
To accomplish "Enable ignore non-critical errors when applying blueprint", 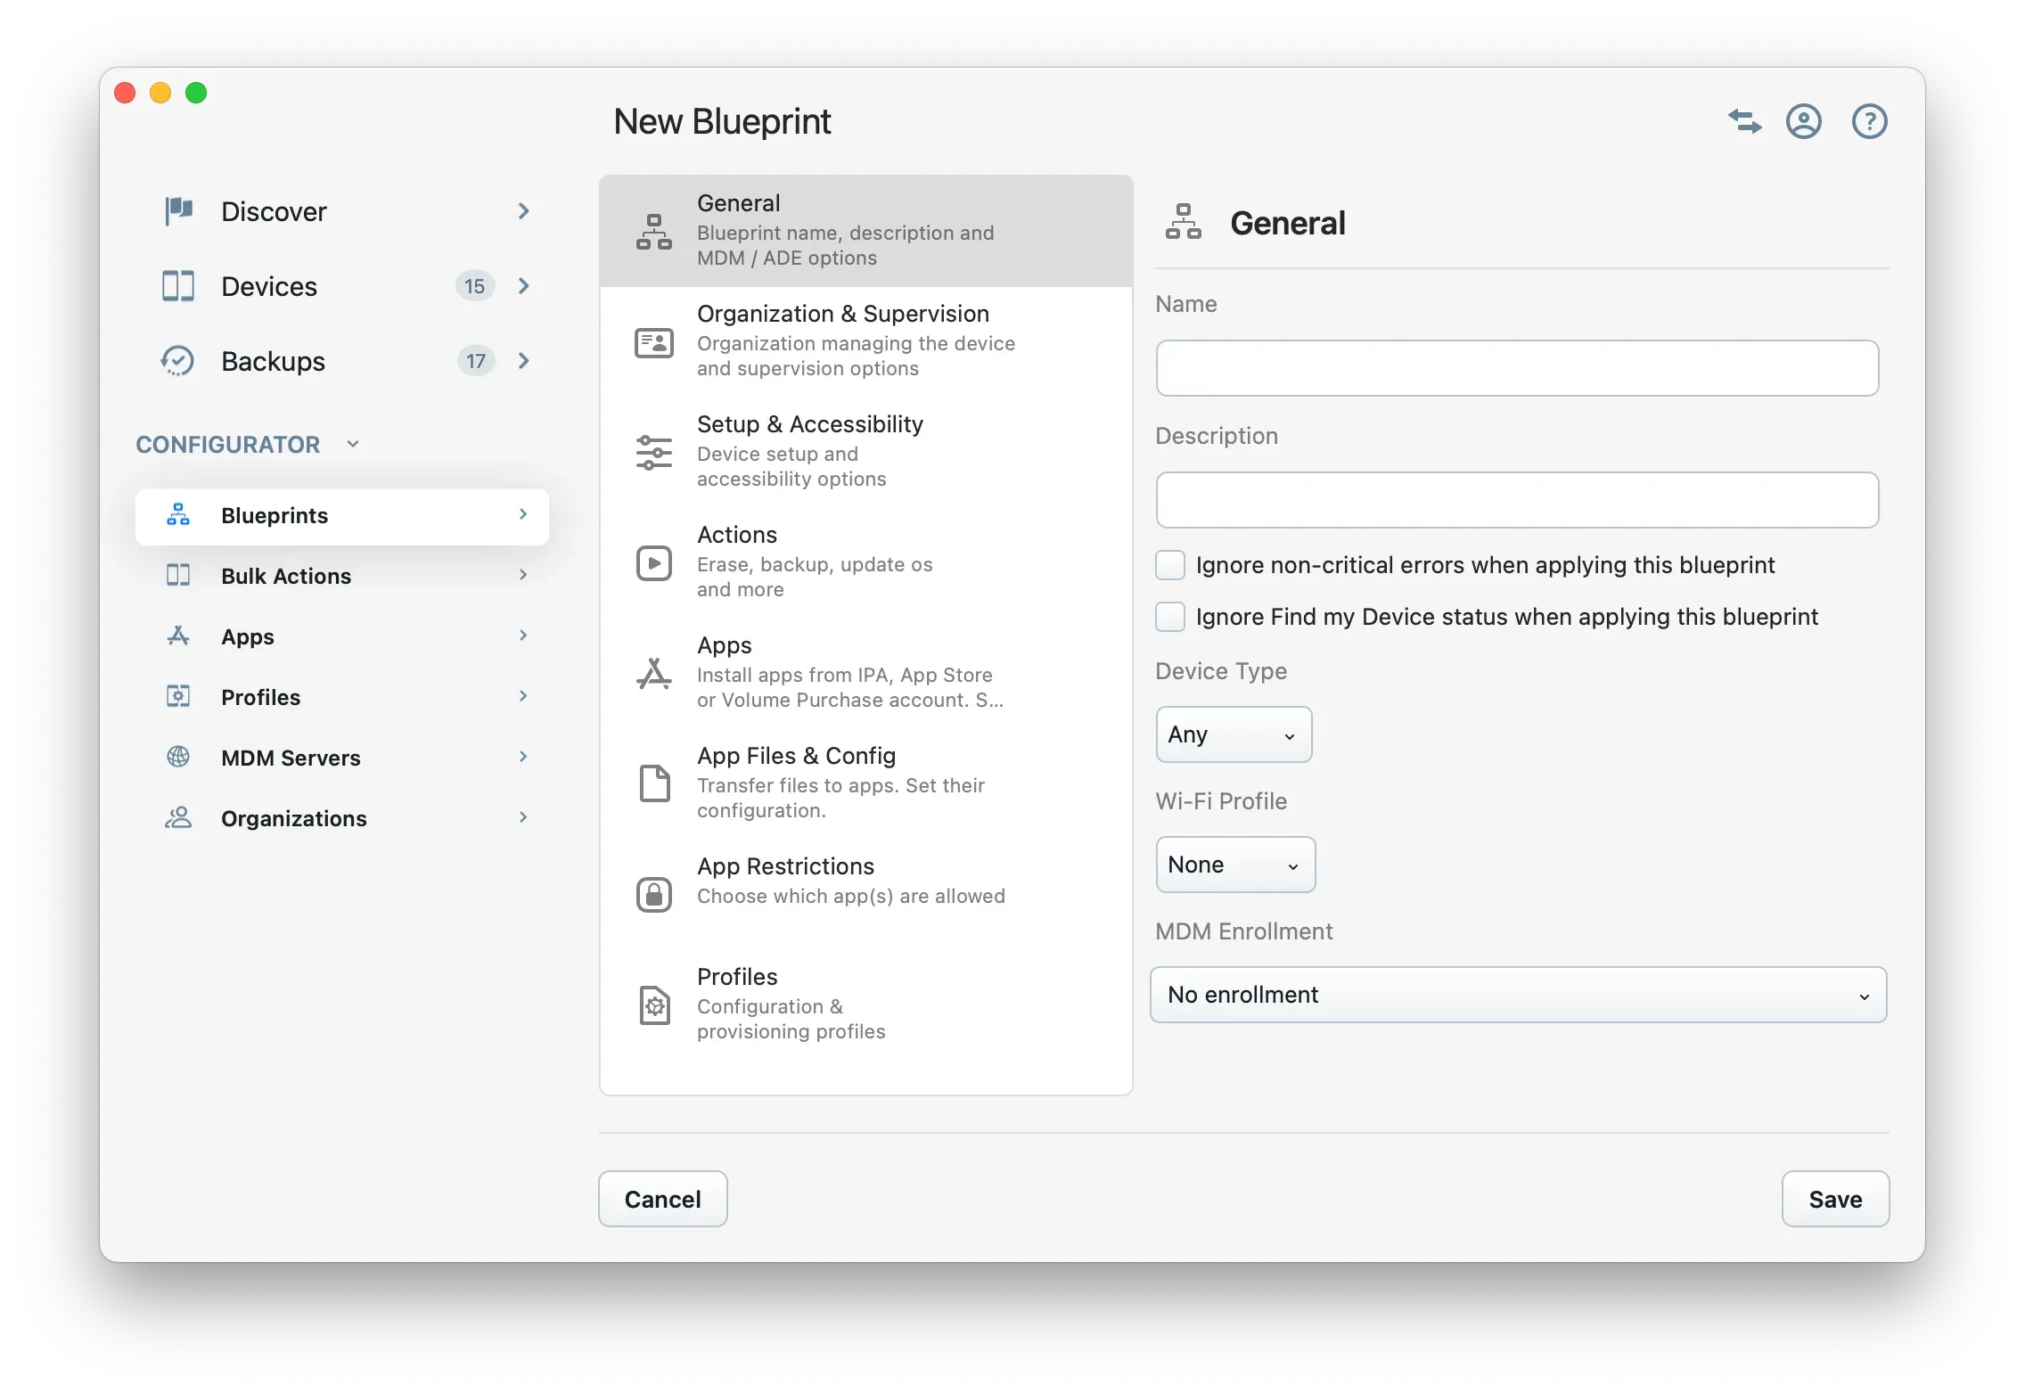I will point(1169,565).
